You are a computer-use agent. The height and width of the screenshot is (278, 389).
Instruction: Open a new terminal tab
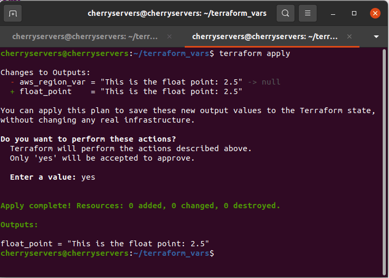click(13, 13)
